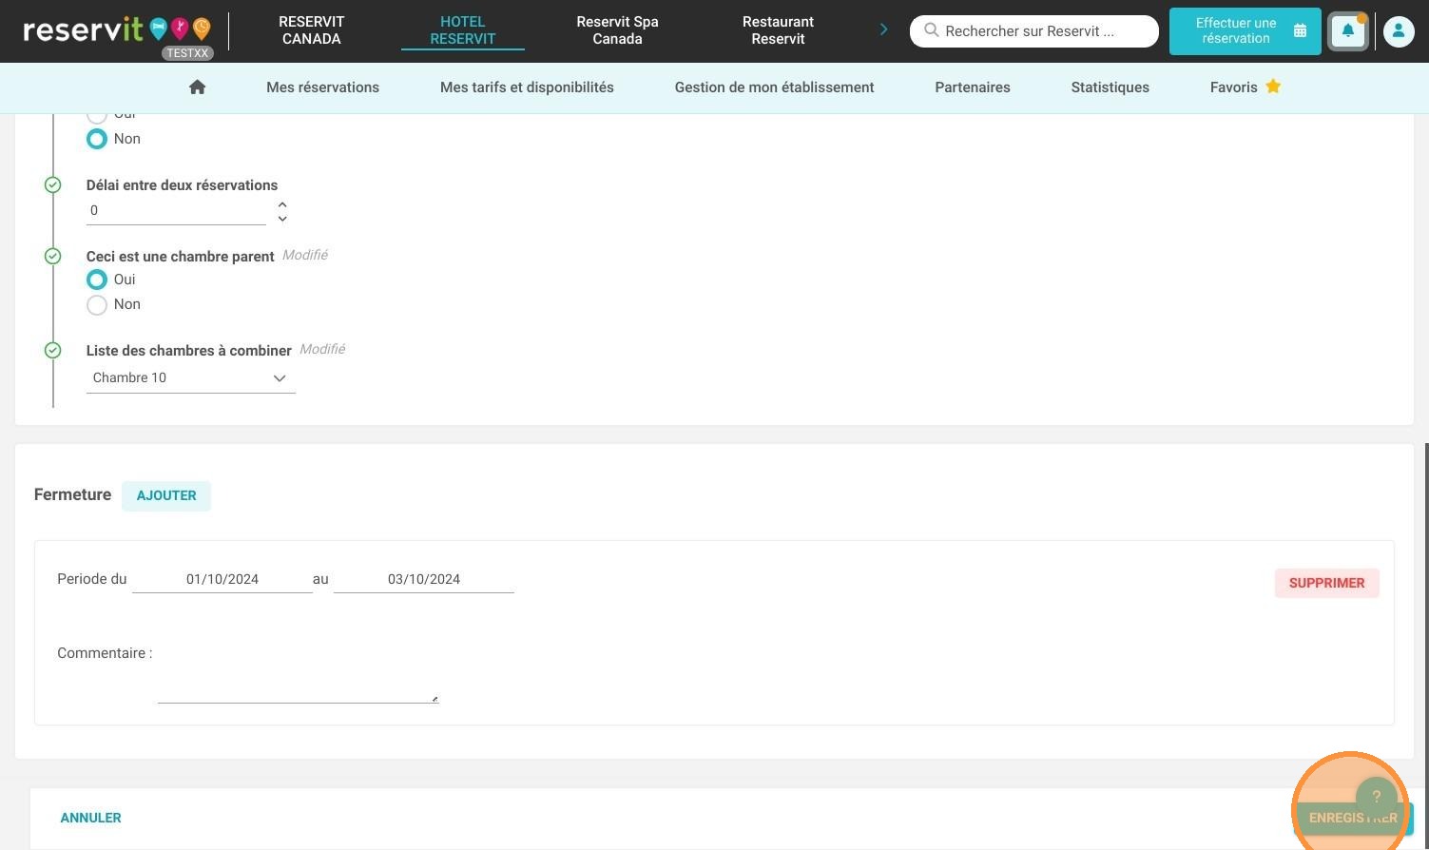1429x850 pixels.
Task: Open Partenaires menu
Action: (x=973, y=87)
